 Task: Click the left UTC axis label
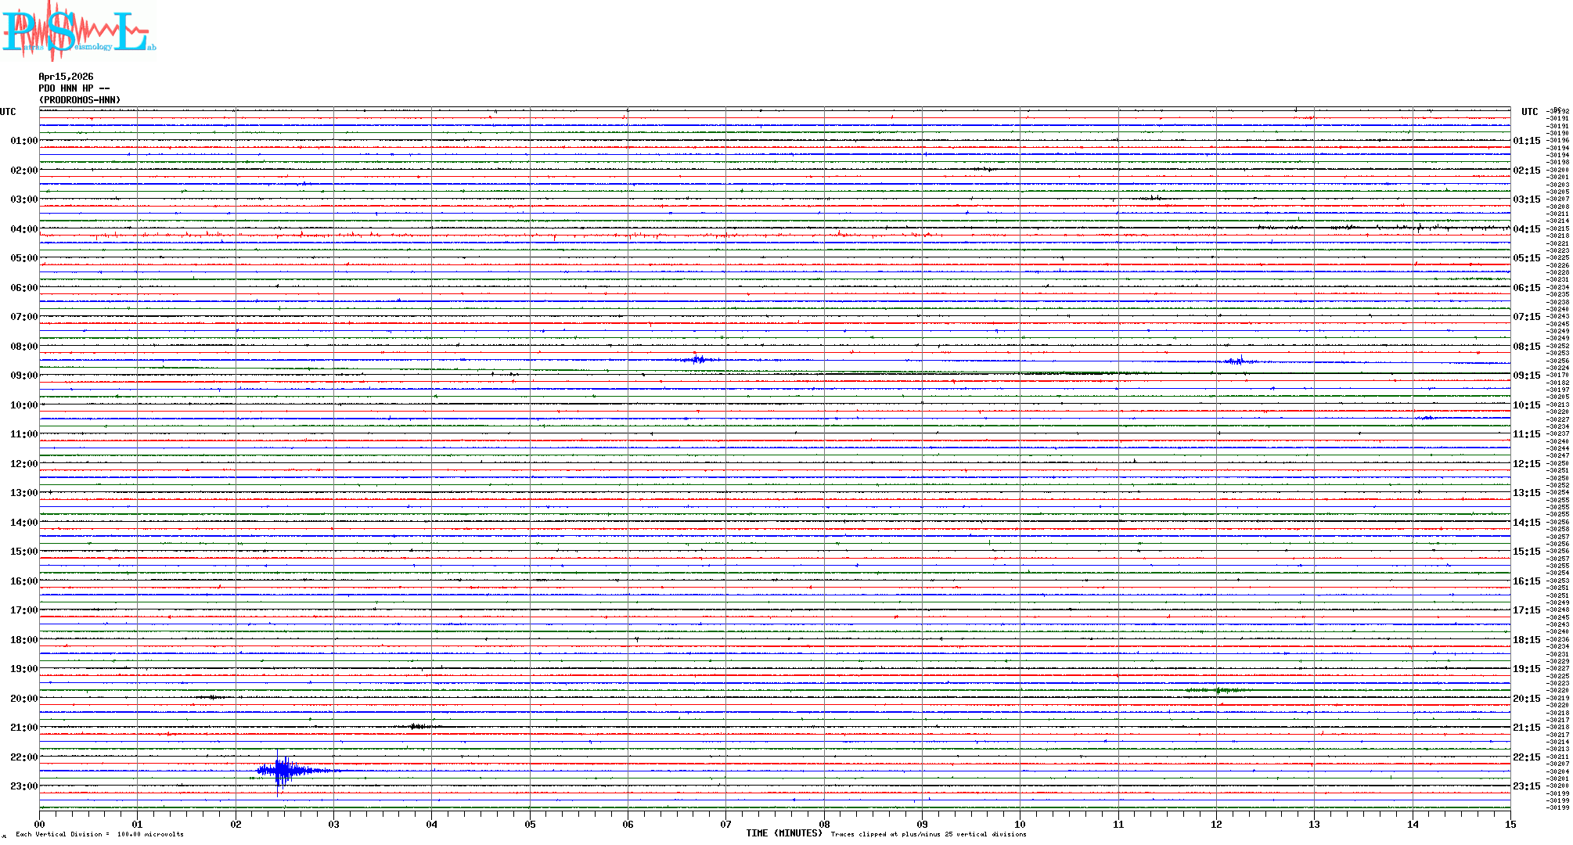click(x=8, y=112)
